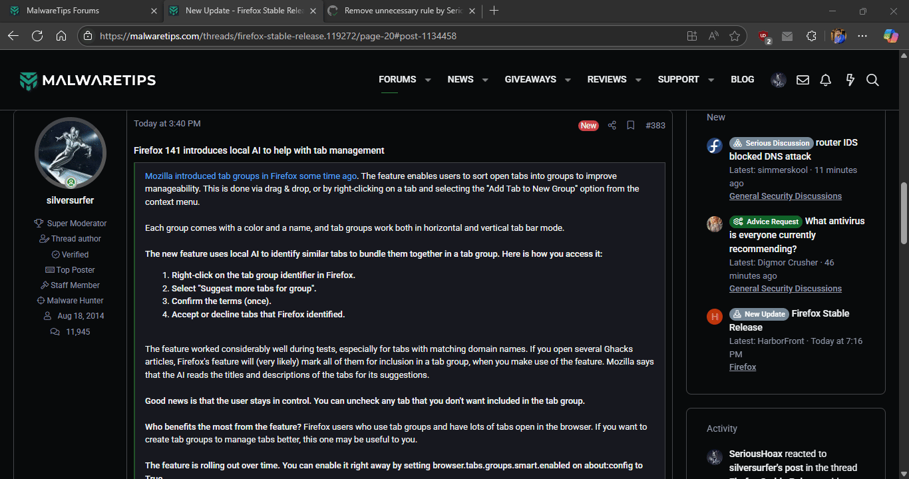The width and height of the screenshot is (909, 479).
Task: Open forum conversations inbox envelope
Action: point(803,80)
